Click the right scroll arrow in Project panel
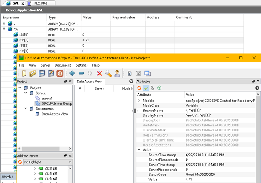Image resolution: width=261 pixels, height=183 pixels. [x=70, y=149]
